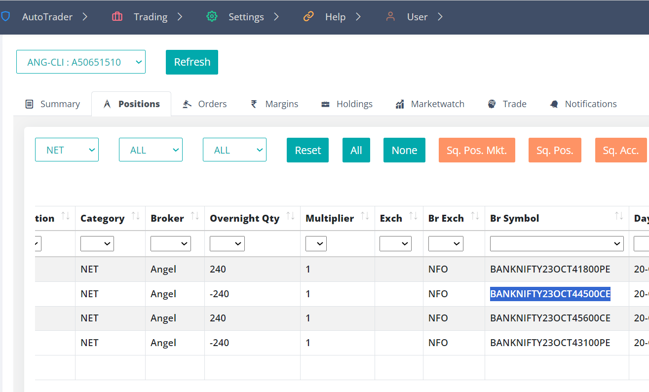
Task: Click NFO in the 45600CE row
Action: tap(438, 318)
